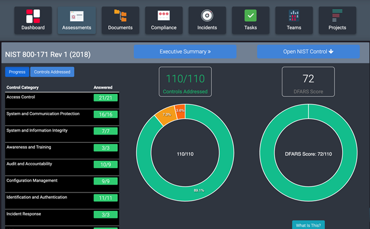
Task: Select the Access Control category row
Action: [x=62, y=100]
